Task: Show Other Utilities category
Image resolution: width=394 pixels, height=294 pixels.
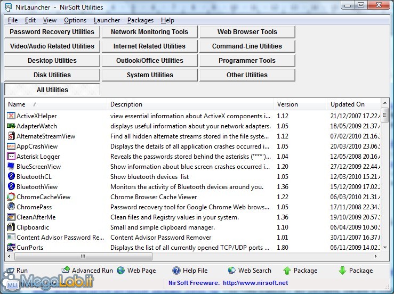Action: pyautogui.click(x=247, y=75)
